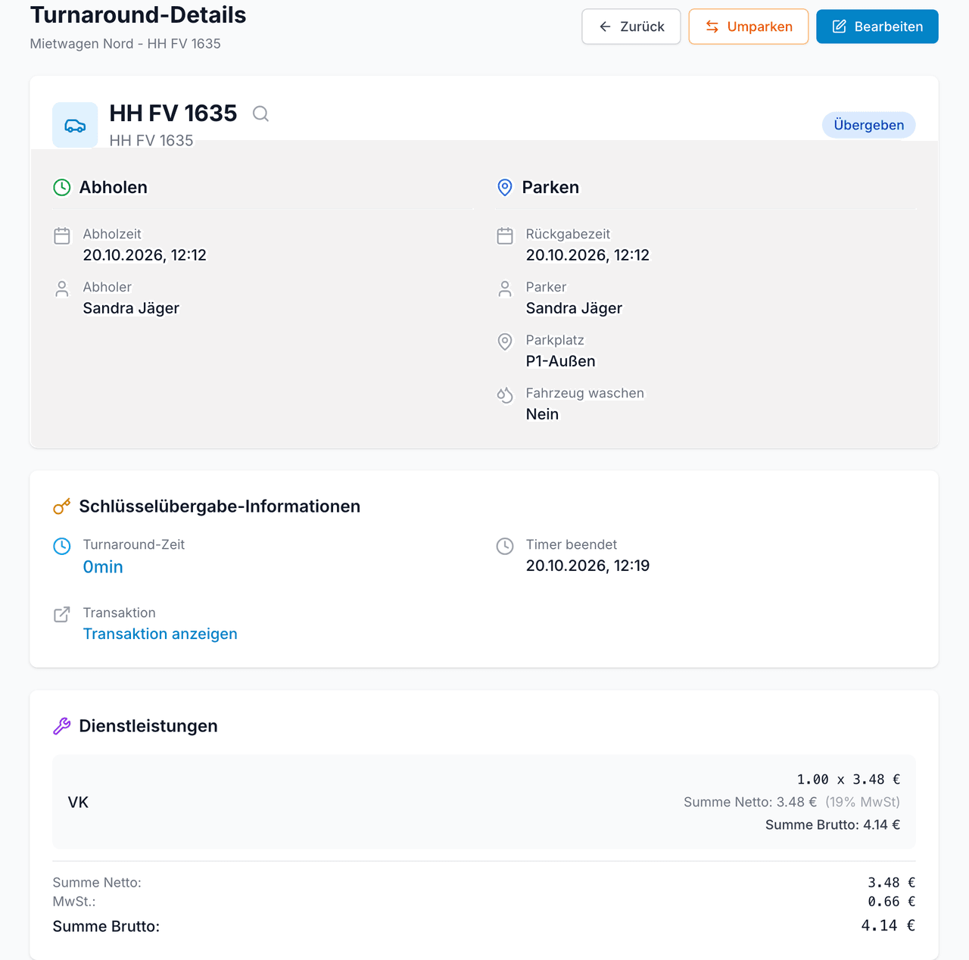Open editing with the Bearbeiten button
The height and width of the screenshot is (960, 969).
(x=877, y=26)
